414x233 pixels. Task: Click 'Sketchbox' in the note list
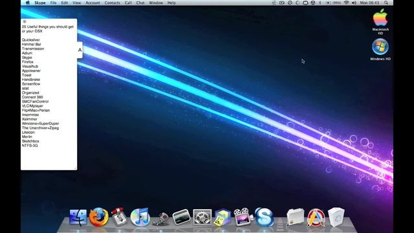[30, 141]
